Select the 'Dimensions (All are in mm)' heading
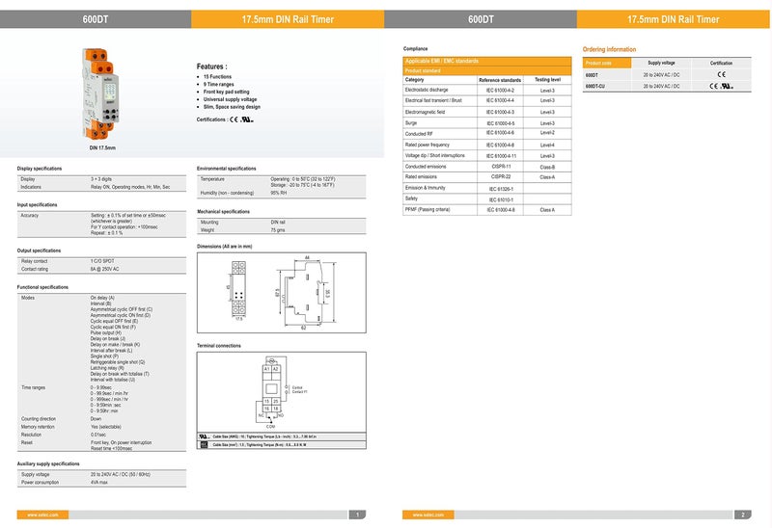The image size is (772, 528). pos(225,247)
